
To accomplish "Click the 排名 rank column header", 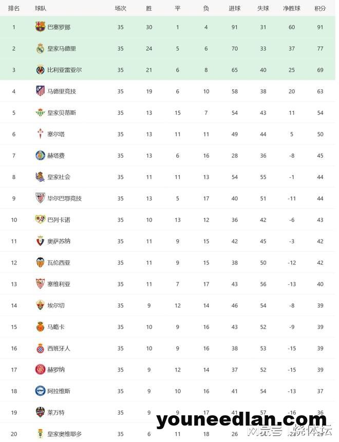I will click(14, 8).
